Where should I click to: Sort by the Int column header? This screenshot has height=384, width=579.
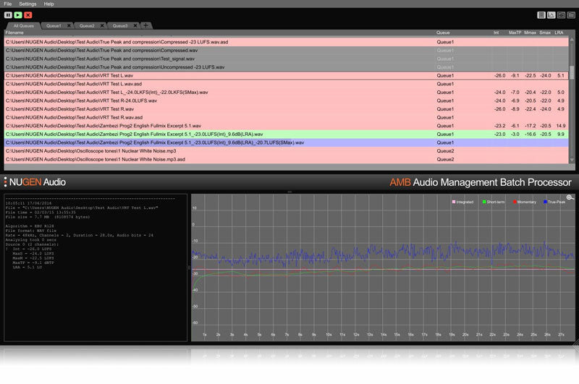click(496, 33)
